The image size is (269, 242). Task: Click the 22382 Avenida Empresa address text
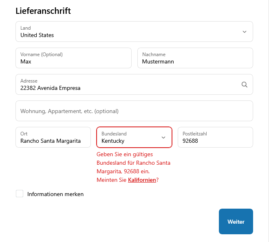click(x=51, y=88)
